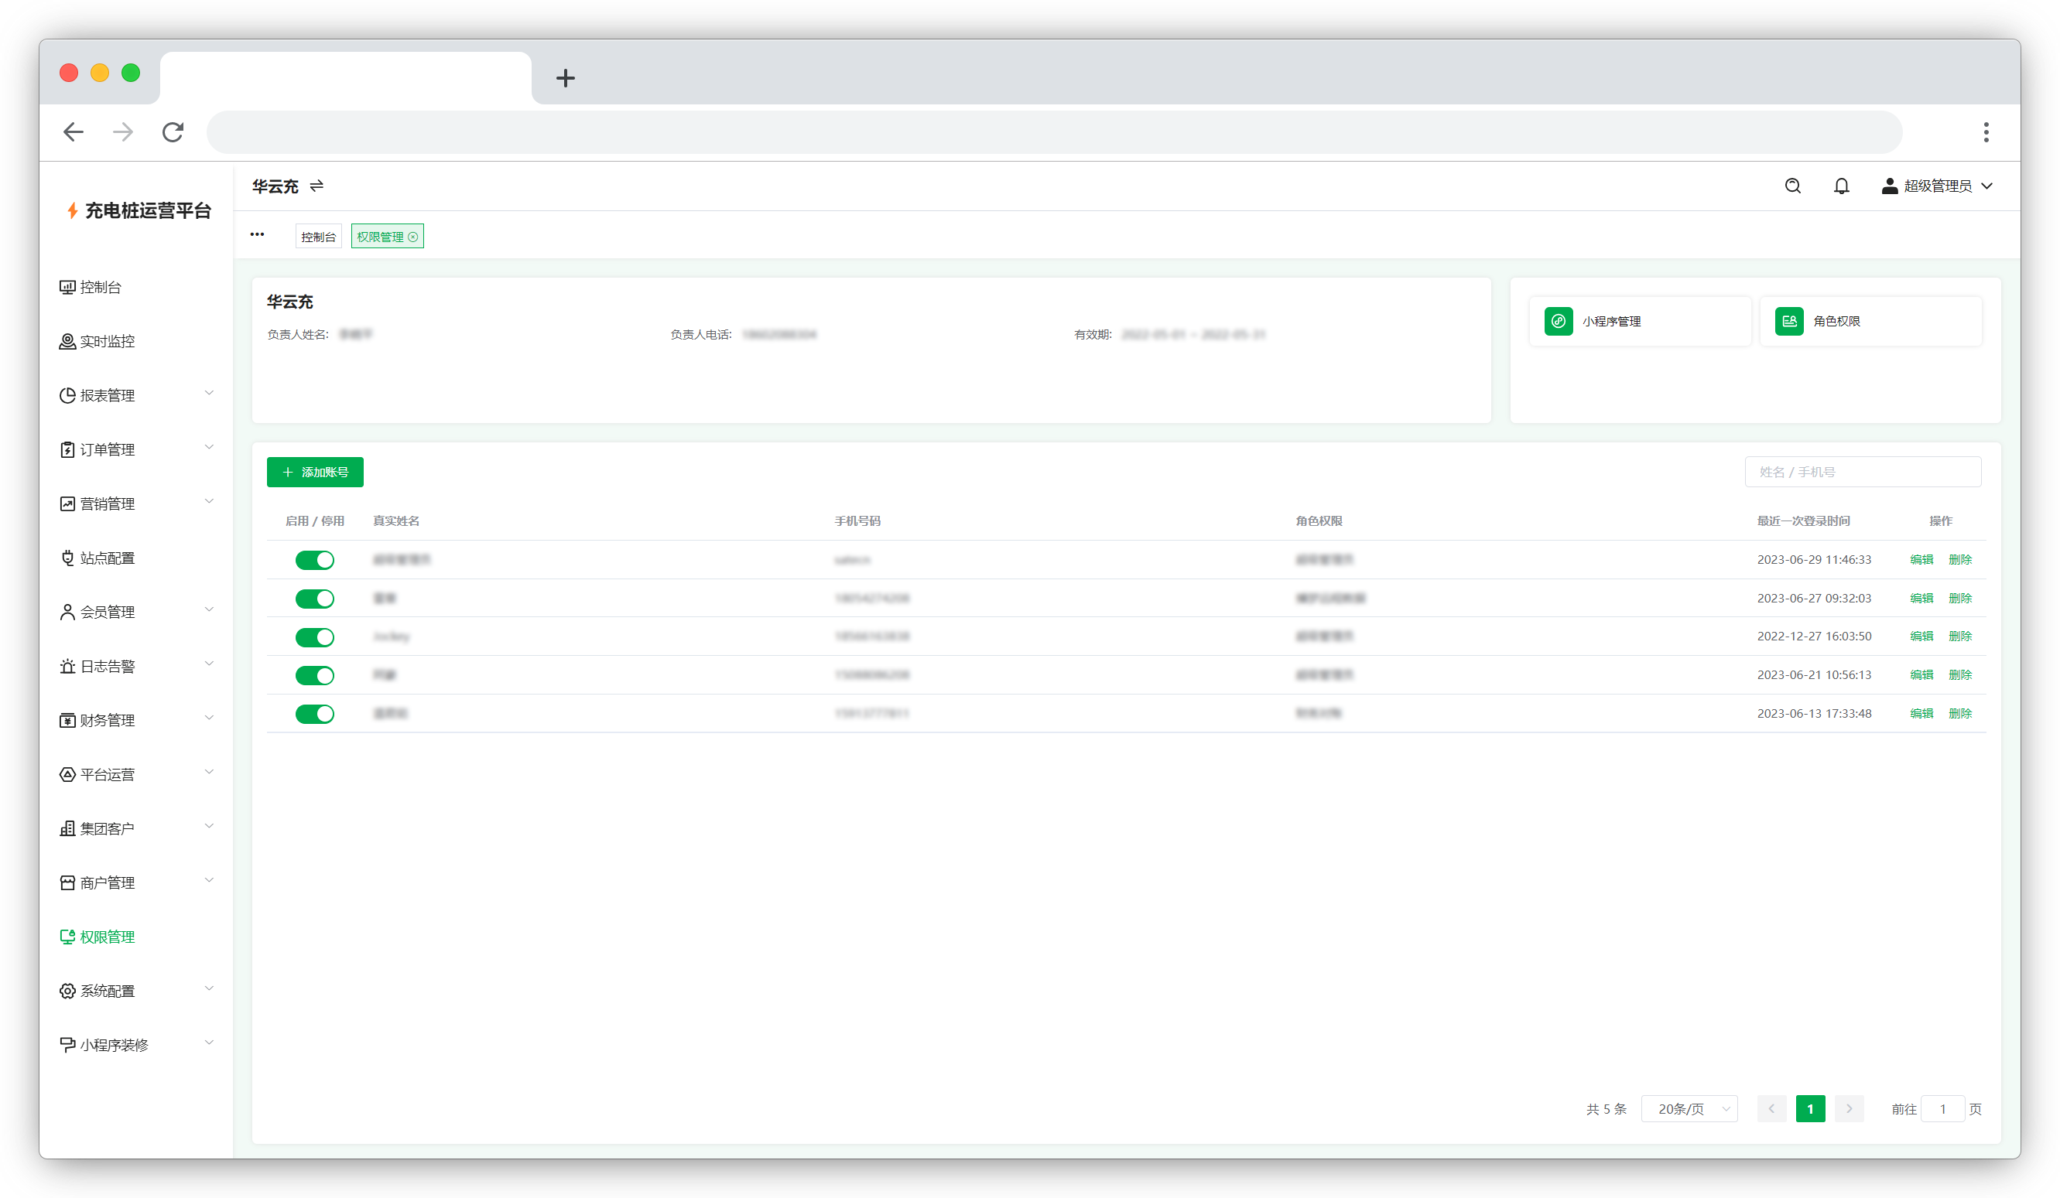Viewport: 2060px width, 1198px height.
Task: Click the three-dots tab overflow icon
Action: (x=258, y=234)
